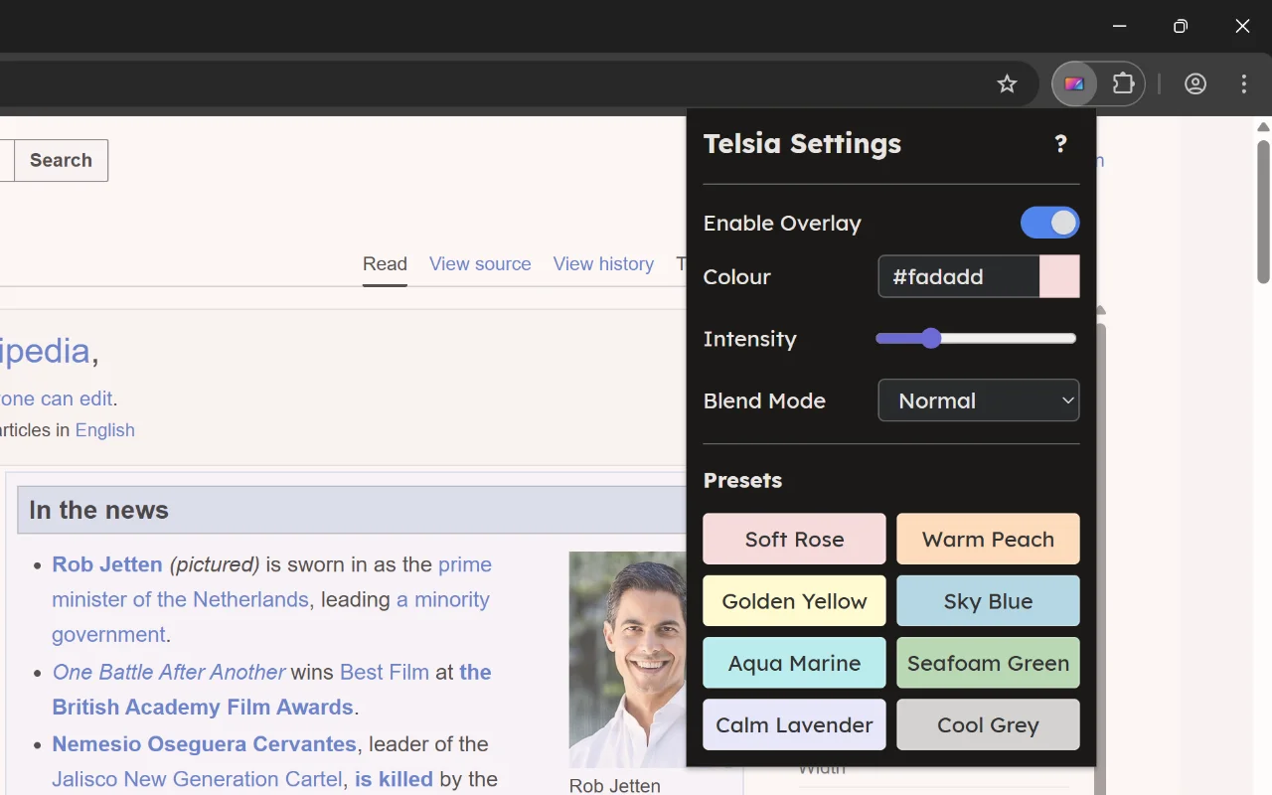Open the Rob Jetten article link

pos(106,563)
